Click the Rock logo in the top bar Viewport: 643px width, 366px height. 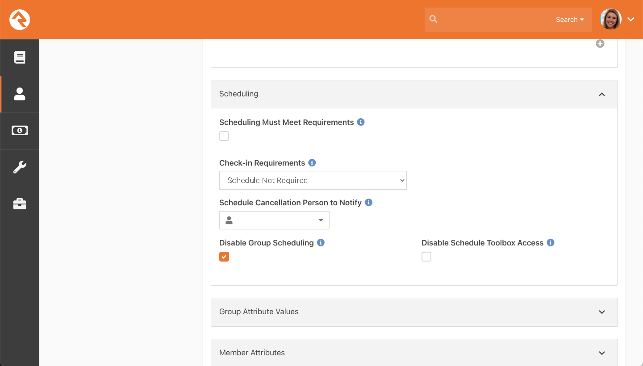point(19,20)
